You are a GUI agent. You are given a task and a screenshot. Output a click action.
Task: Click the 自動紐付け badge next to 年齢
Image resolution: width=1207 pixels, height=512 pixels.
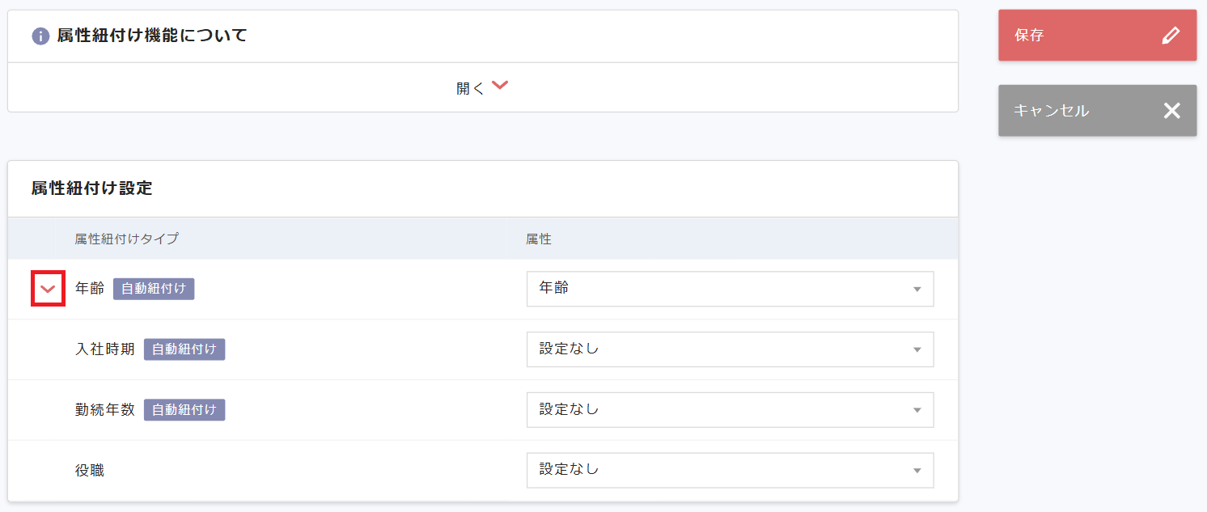coord(153,289)
